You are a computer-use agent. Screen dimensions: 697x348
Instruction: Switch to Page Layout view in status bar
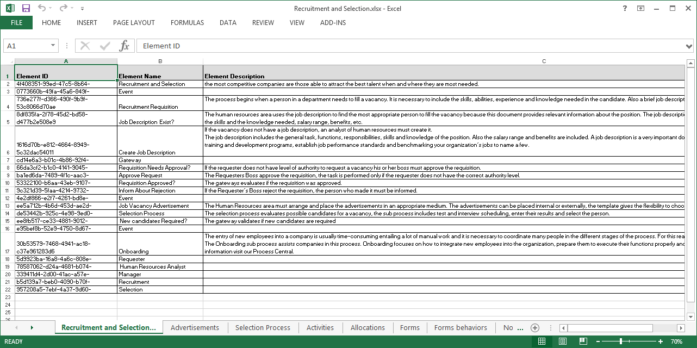562,341
